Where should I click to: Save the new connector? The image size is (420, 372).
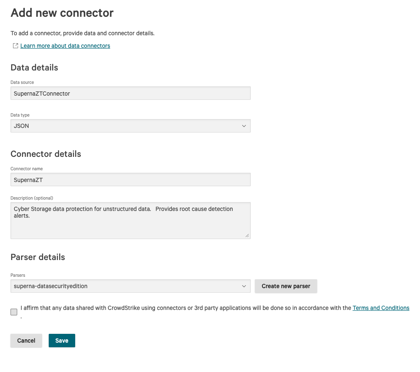62,341
